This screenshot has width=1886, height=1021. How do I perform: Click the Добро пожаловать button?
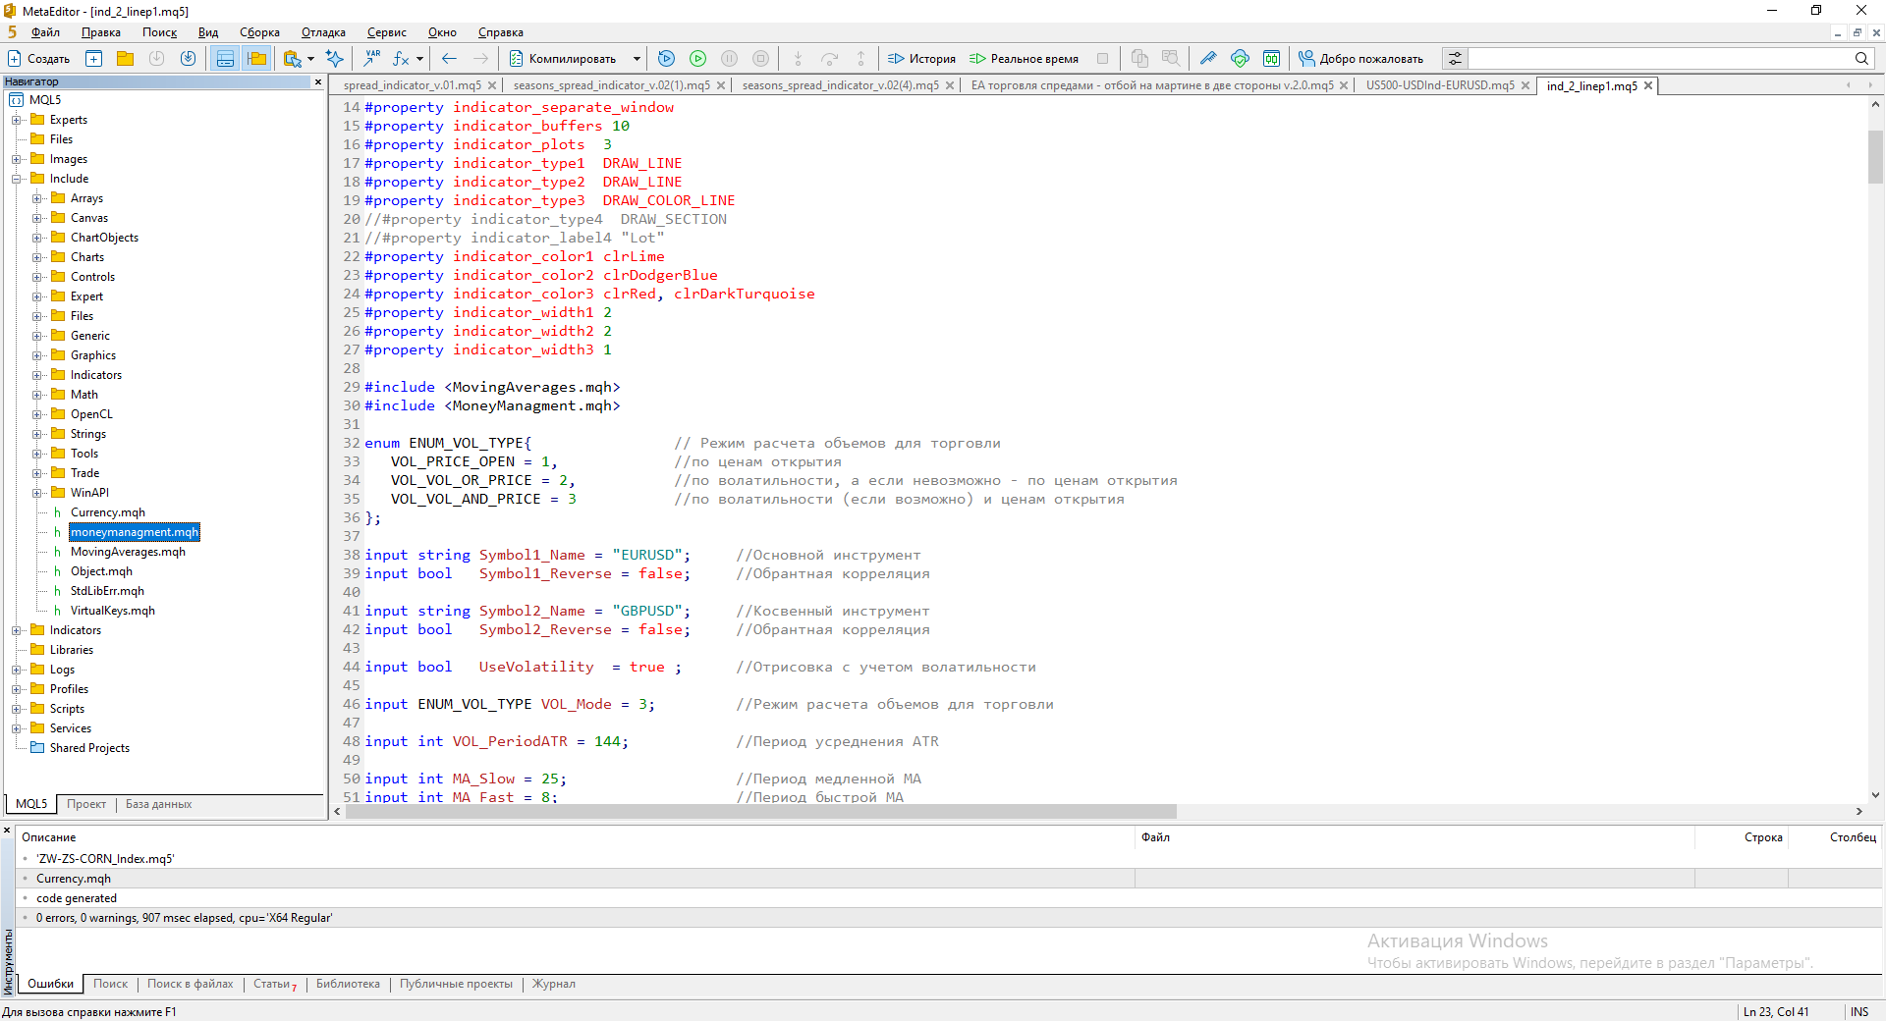tap(1360, 59)
